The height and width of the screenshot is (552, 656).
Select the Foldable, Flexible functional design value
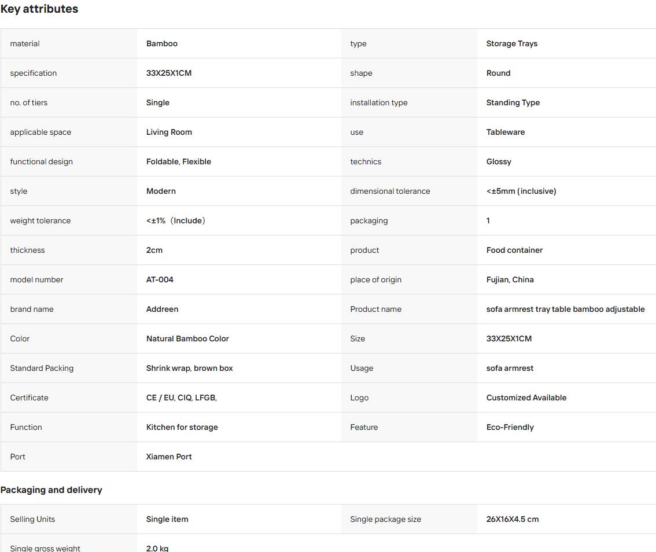(x=179, y=161)
